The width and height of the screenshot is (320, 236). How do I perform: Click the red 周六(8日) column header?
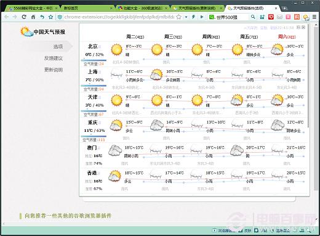tap(287, 37)
